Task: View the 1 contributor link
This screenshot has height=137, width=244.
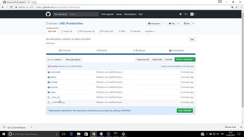Action: [177, 51]
